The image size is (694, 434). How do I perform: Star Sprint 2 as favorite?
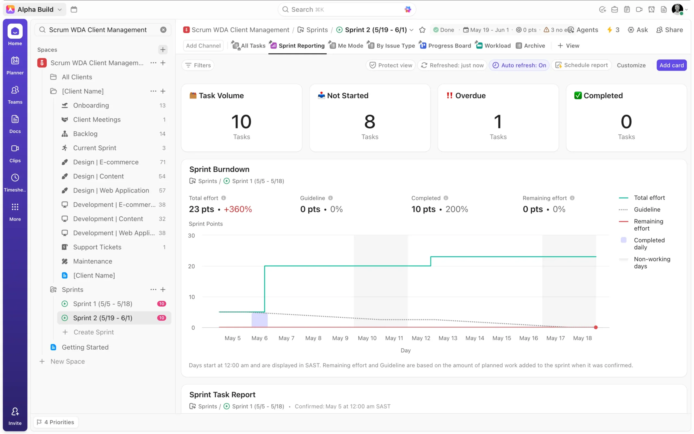(422, 30)
